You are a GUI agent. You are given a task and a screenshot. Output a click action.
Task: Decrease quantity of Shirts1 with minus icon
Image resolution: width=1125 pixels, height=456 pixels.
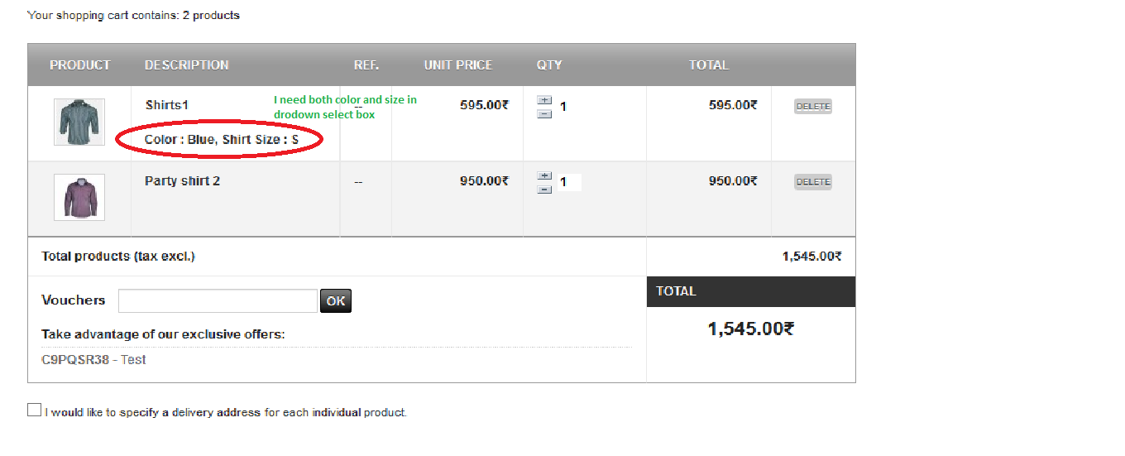tap(544, 113)
